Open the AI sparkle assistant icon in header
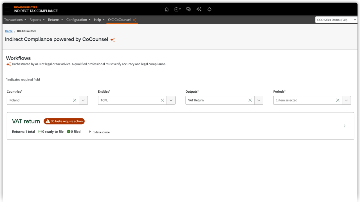Screen dimensions: 360x202 click(199, 9)
